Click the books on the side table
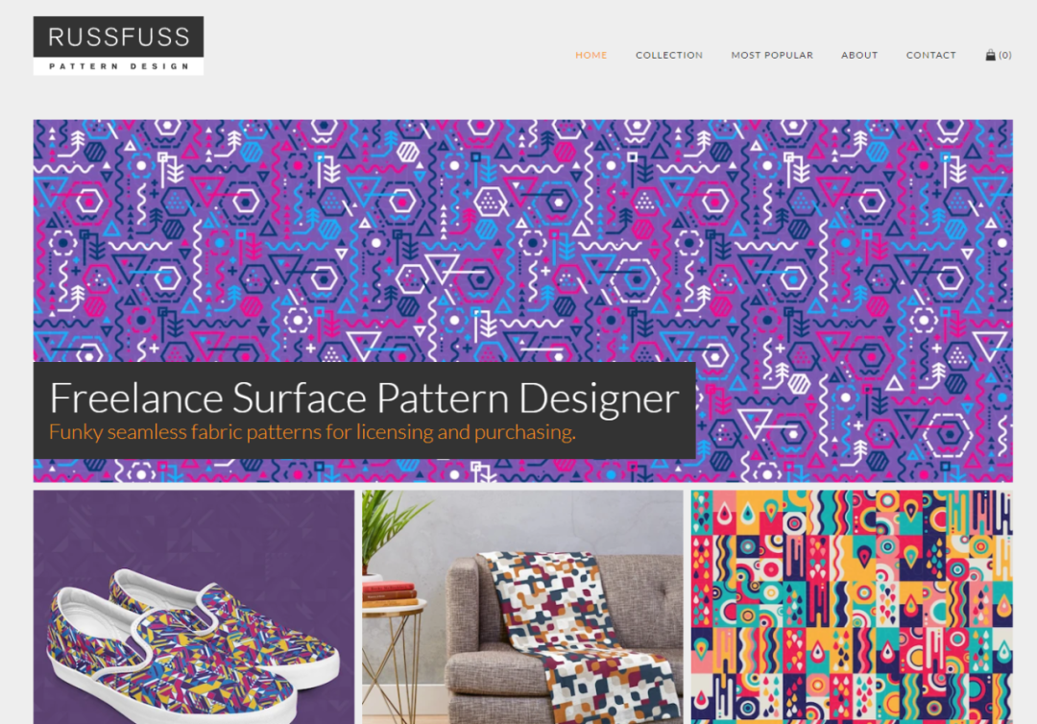 (x=389, y=593)
